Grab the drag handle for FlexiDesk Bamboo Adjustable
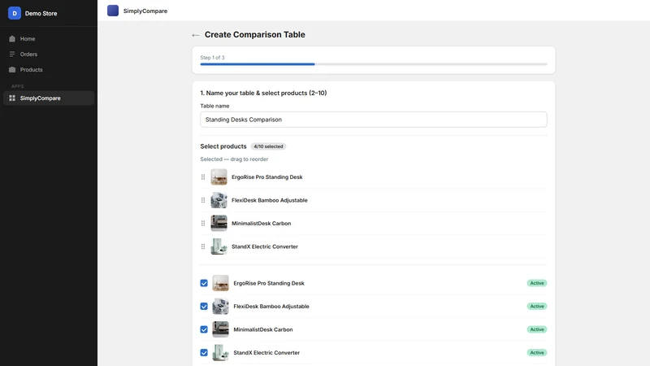Image resolution: width=650 pixels, height=366 pixels. [203, 200]
